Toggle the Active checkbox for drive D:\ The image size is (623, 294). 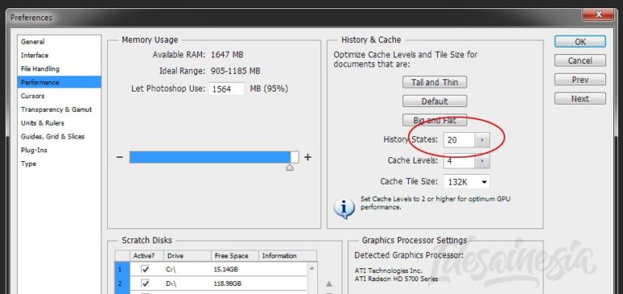(x=145, y=283)
